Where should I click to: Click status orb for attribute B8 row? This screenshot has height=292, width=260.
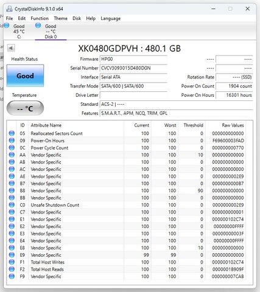pos(12,190)
